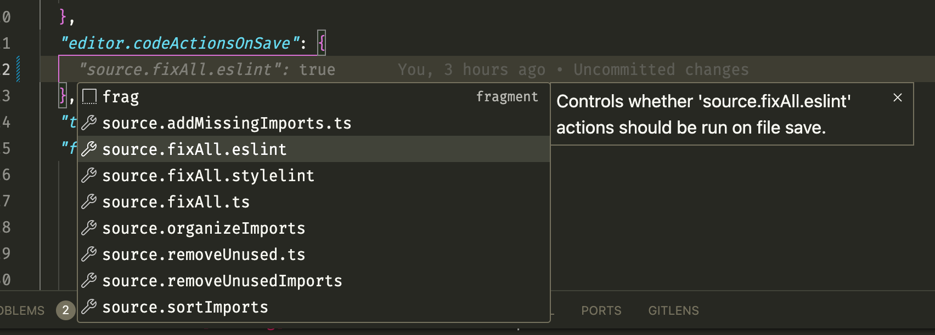Select source.removeUnusedImports suggestion text

coord(222,281)
